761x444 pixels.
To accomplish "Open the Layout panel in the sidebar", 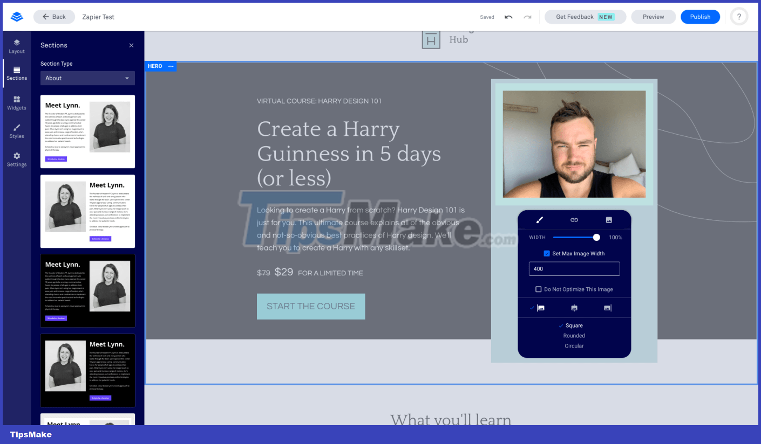I will click(x=17, y=45).
